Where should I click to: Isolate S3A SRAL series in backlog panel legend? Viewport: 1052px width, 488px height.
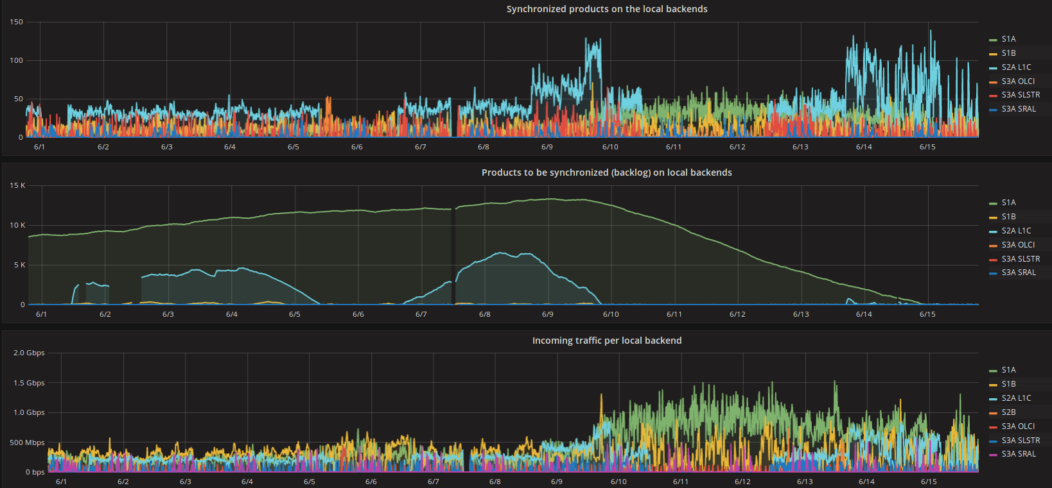click(1019, 273)
